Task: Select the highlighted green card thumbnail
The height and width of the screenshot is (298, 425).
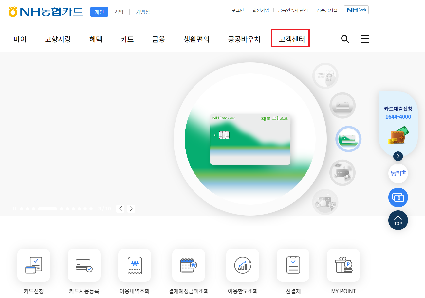Action: click(348, 139)
